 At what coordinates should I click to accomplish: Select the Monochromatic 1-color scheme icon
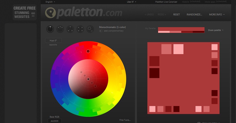point(50,29)
